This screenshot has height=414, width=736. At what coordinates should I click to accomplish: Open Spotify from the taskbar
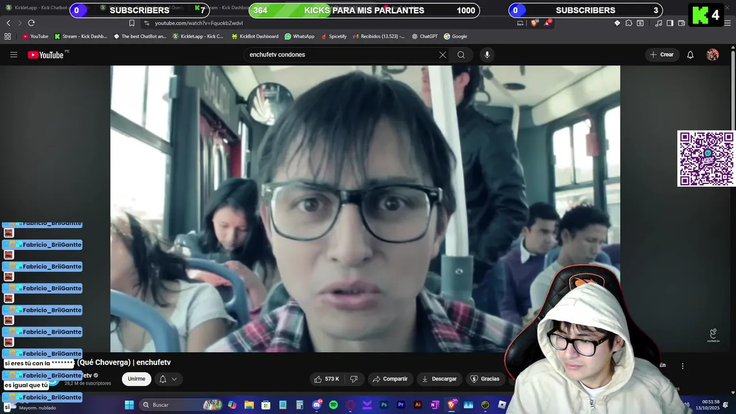[x=333, y=405]
